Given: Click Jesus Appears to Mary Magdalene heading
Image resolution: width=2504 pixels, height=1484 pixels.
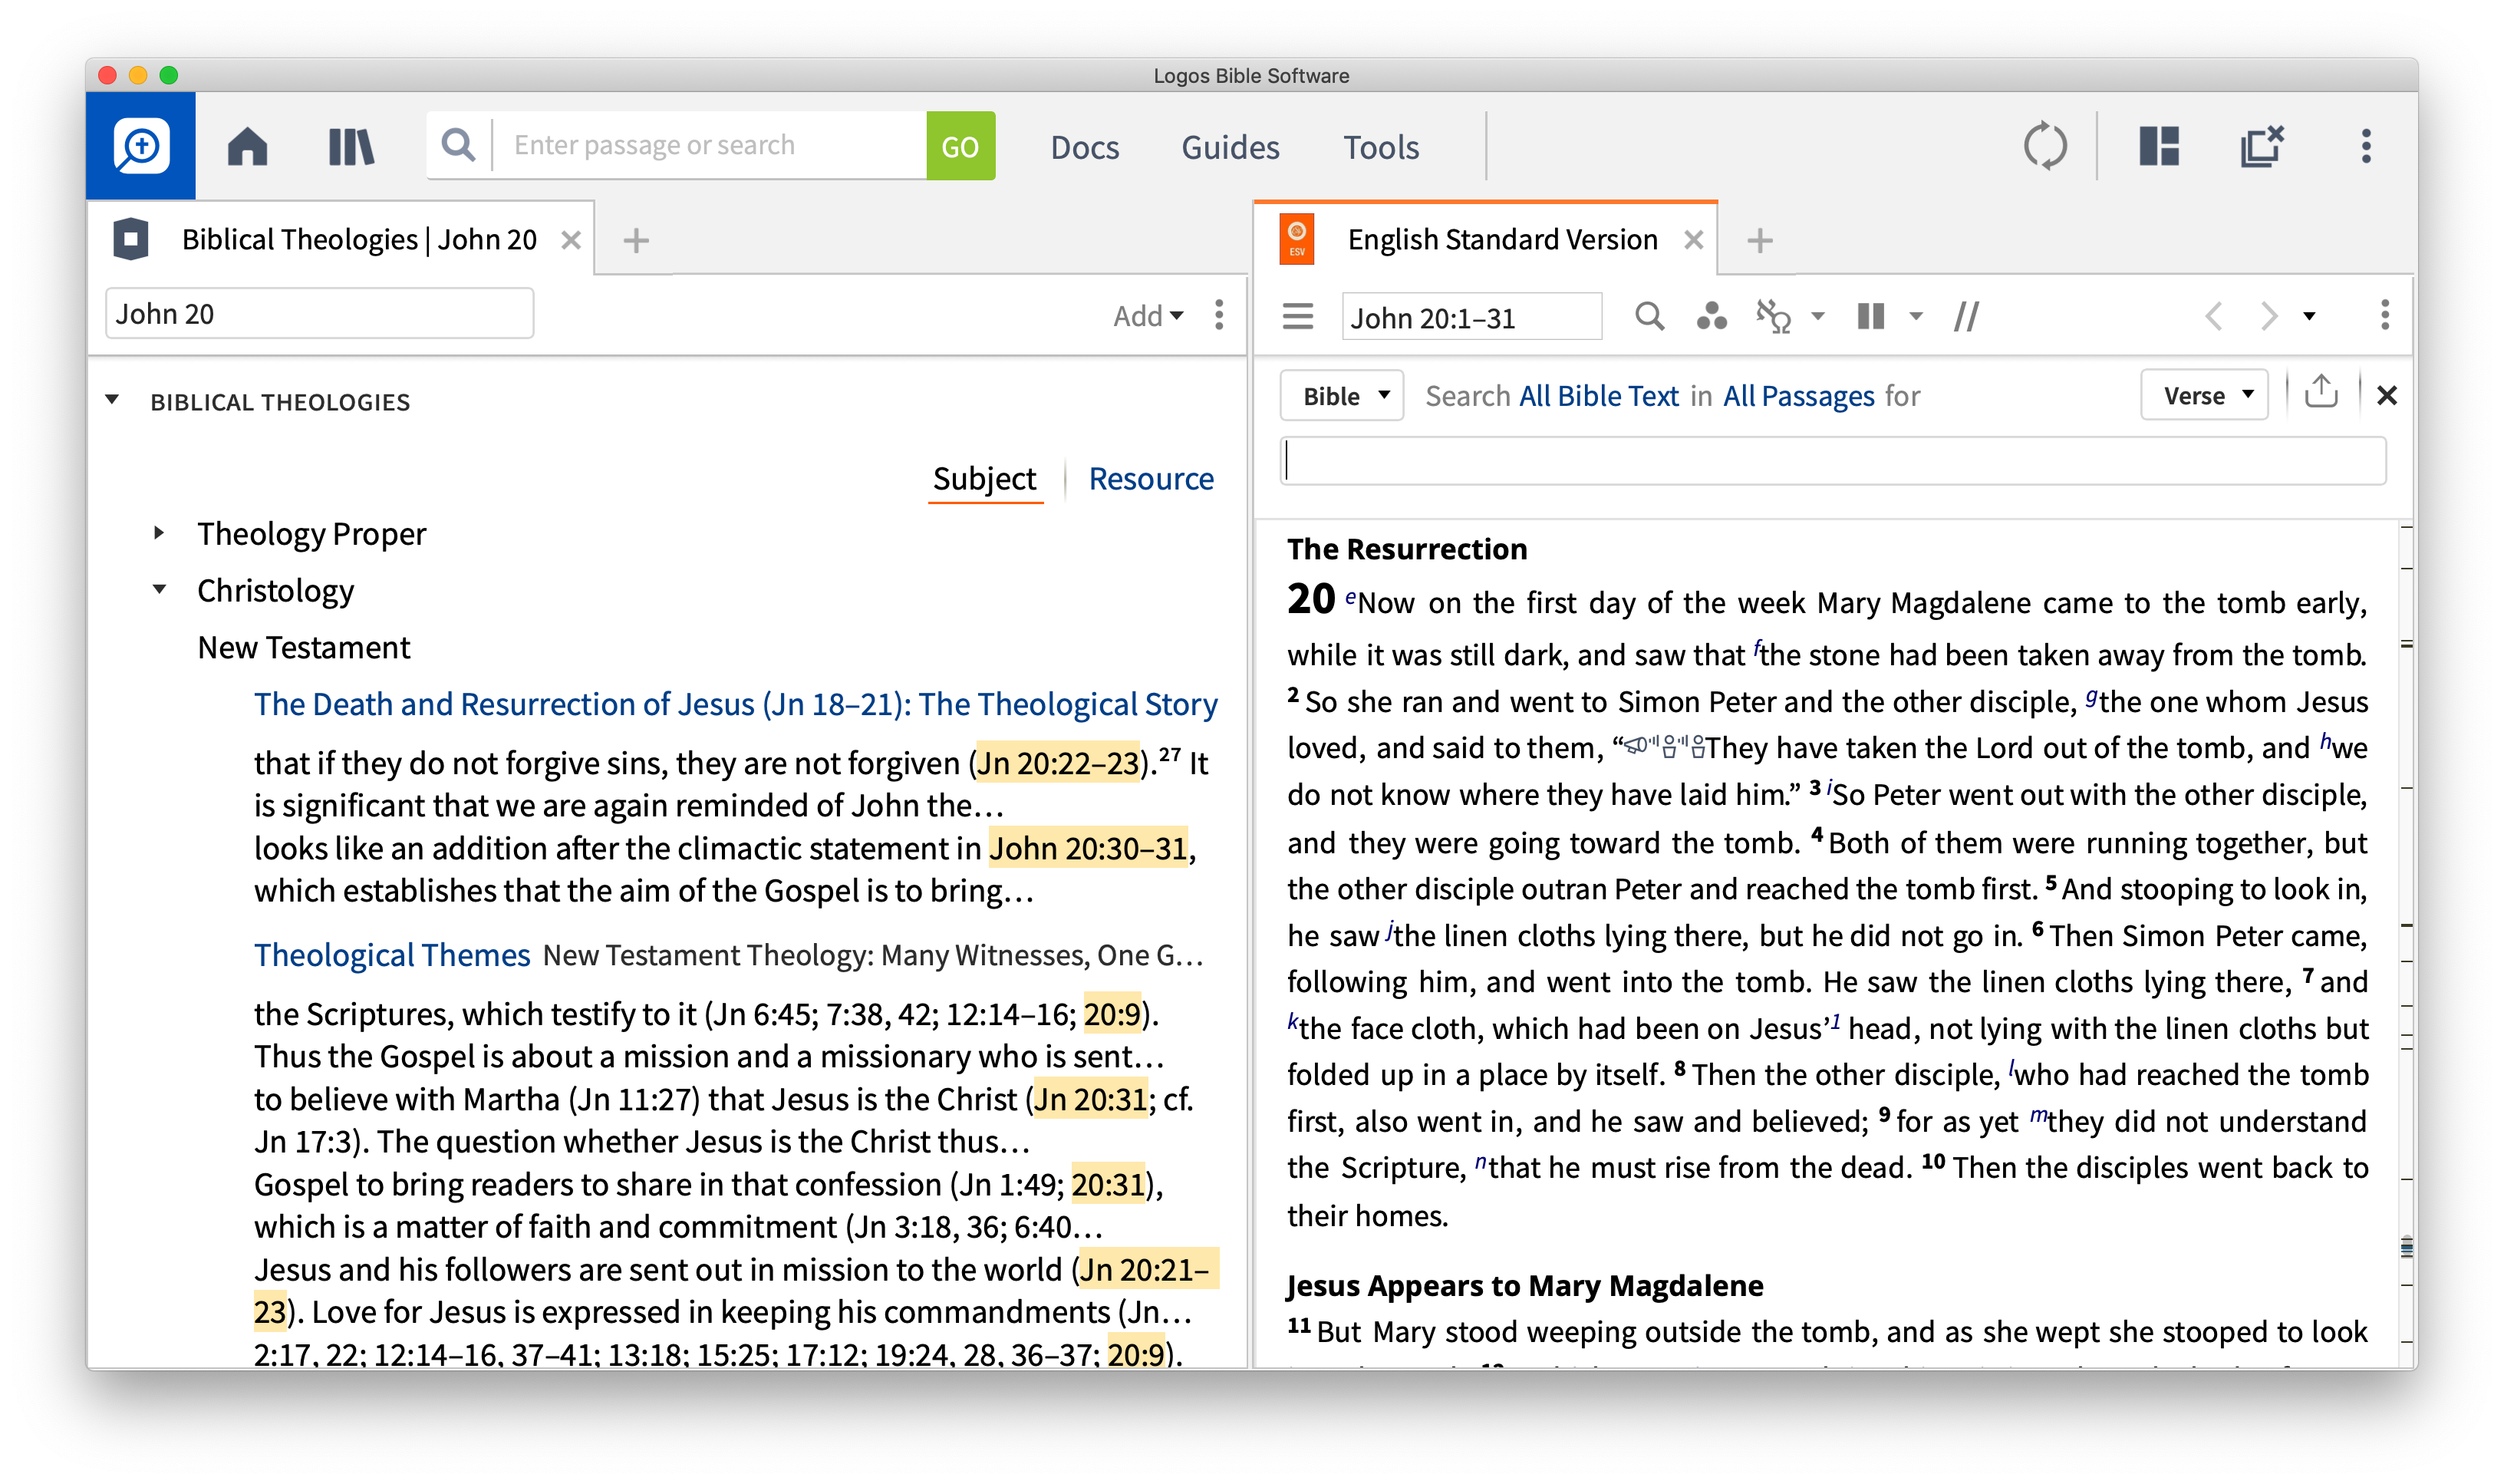Looking at the screenshot, I should (x=1524, y=1285).
